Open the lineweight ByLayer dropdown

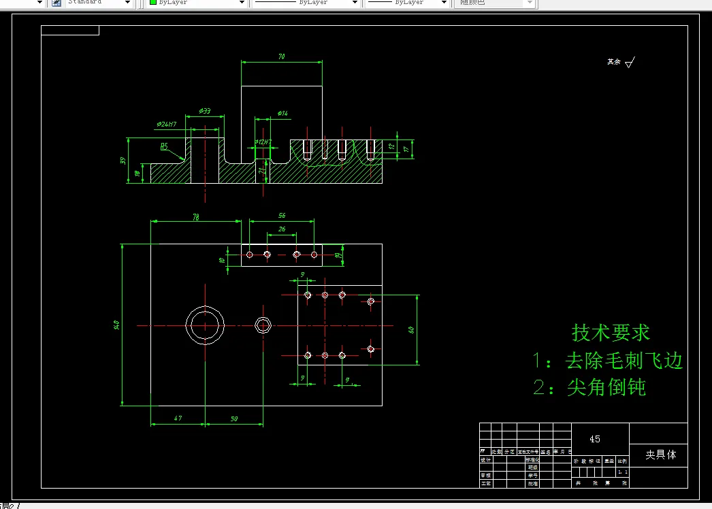tap(444, 2)
